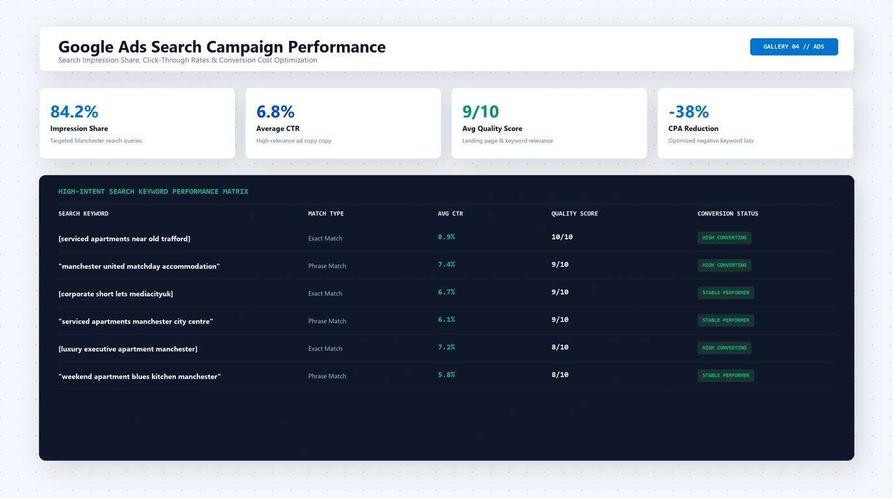Click the 10/10 quality score
Viewport: 893px width, 498px height.
(x=562, y=237)
